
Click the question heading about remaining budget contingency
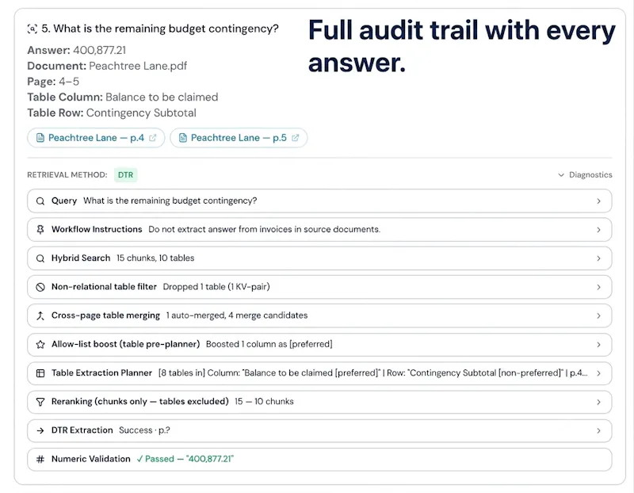point(160,29)
